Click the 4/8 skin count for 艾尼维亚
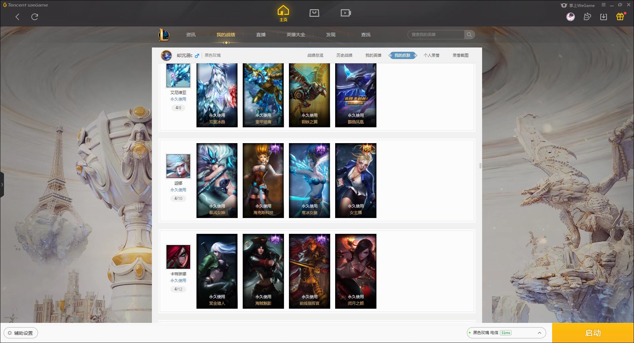This screenshot has height=343, width=634. pyautogui.click(x=178, y=108)
